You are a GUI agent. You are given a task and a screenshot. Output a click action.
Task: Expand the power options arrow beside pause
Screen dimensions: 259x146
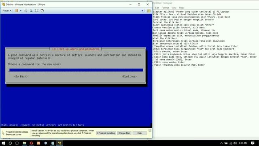[x=21, y=11]
